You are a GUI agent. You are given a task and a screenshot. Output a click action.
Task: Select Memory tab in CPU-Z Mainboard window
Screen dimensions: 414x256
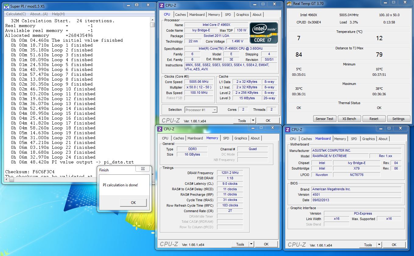coord(340,139)
